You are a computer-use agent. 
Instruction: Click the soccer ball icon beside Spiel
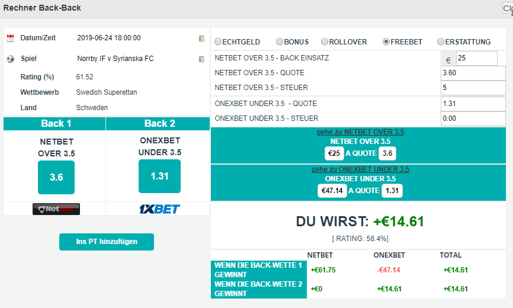tap(11, 59)
